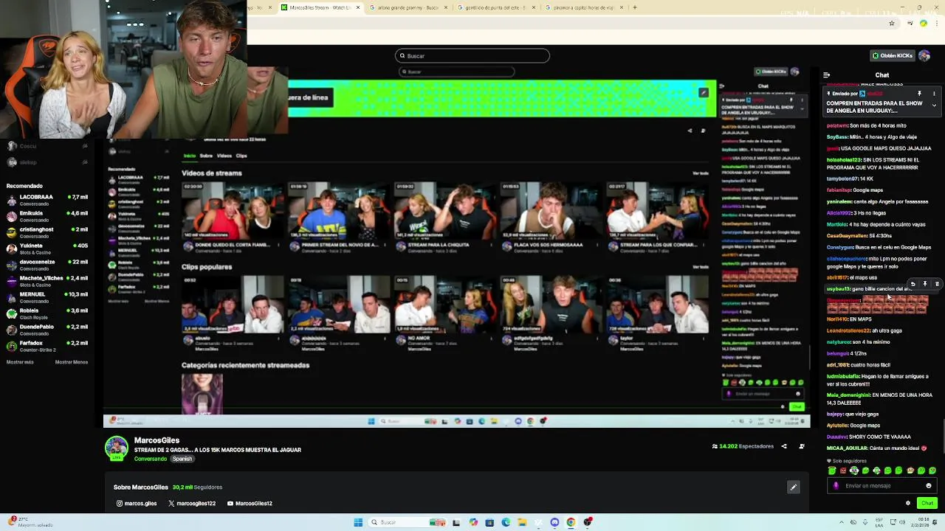This screenshot has height=531, width=945.
Task: Click Ver todo beside Clips populares
Action: 701,267
